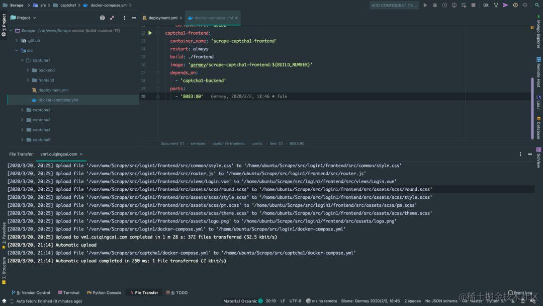Expand the .github folder

tap(16, 41)
